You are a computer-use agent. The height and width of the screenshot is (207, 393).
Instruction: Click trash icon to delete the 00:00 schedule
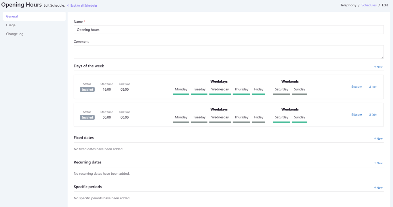(352, 115)
